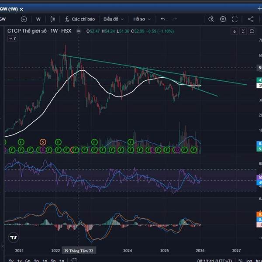This screenshot has width=262, height=262.
Task: Enter fullscreen mode with the frame icon
Action: click(235, 19)
